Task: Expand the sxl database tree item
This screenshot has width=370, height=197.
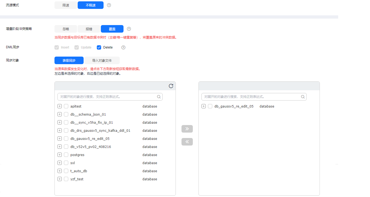Action: coord(59,163)
